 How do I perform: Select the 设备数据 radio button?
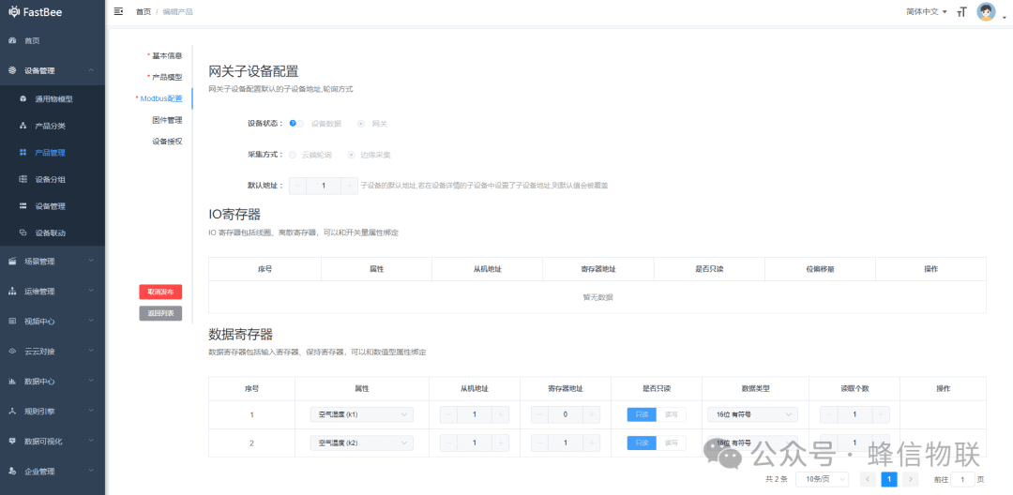[x=300, y=123]
